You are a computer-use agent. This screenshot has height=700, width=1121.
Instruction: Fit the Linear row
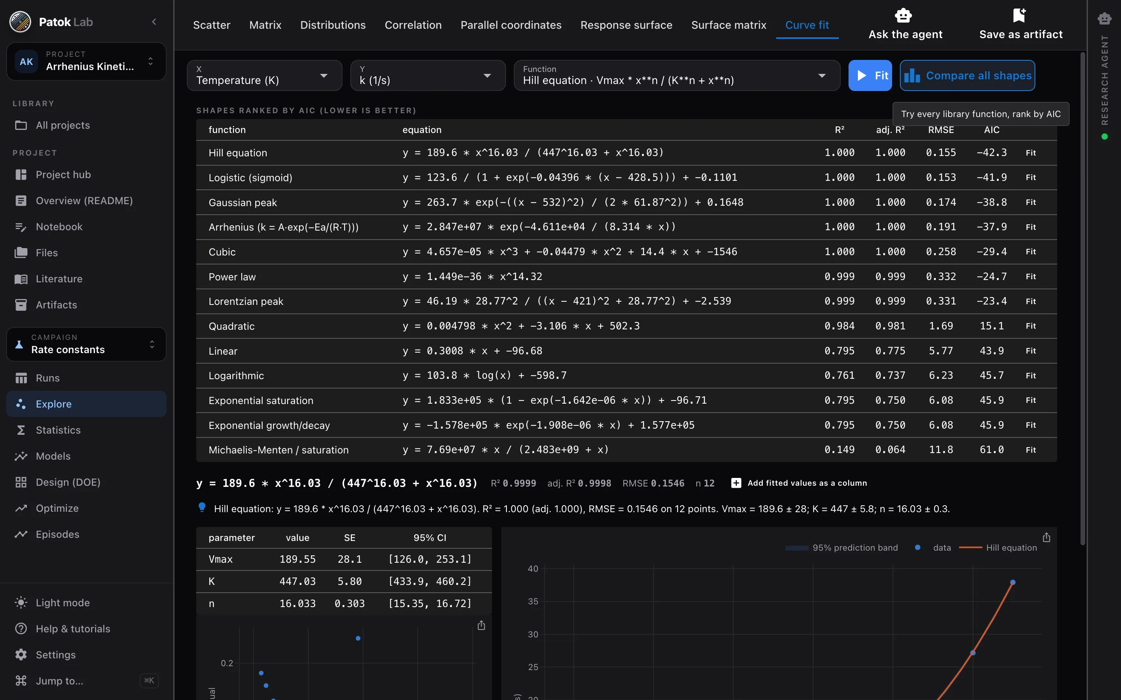pyautogui.click(x=1031, y=350)
